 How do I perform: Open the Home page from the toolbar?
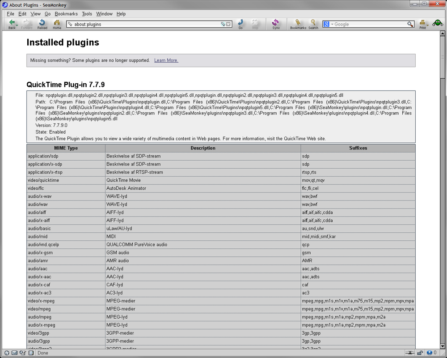[x=57, y=24]
